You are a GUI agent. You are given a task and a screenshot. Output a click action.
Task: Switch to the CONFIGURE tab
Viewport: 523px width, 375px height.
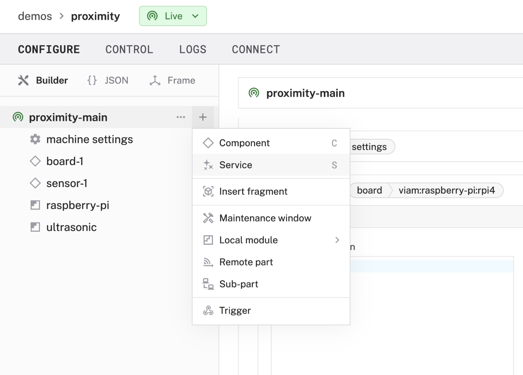(49, 49)
